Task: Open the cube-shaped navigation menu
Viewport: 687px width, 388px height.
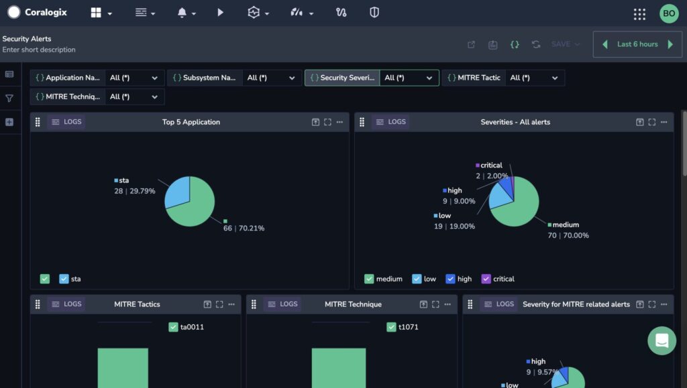Action: [258, 13]
